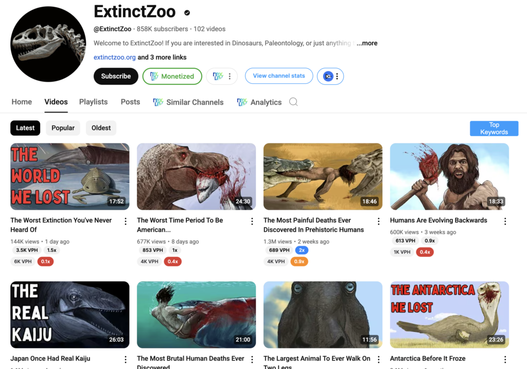Image resolution: width=527 pixels, height=369 pixels.
Task: Sort videos by Popular
Action: (63, 128)
